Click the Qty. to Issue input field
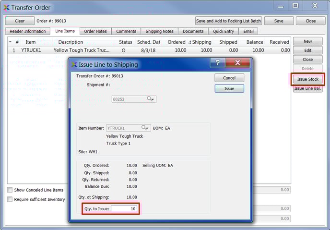The height and width of the screenshot is (230, 330). tap(125, 209)
